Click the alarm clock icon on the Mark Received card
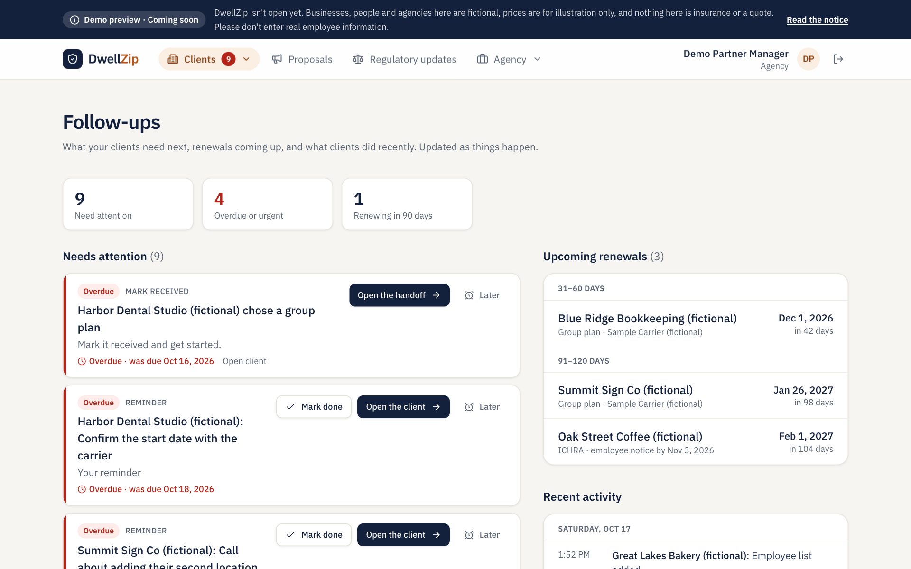 point(469,295)
